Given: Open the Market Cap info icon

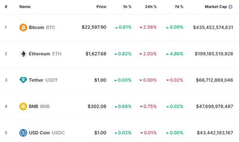Looking at the screenshot, I should [230, 7].
